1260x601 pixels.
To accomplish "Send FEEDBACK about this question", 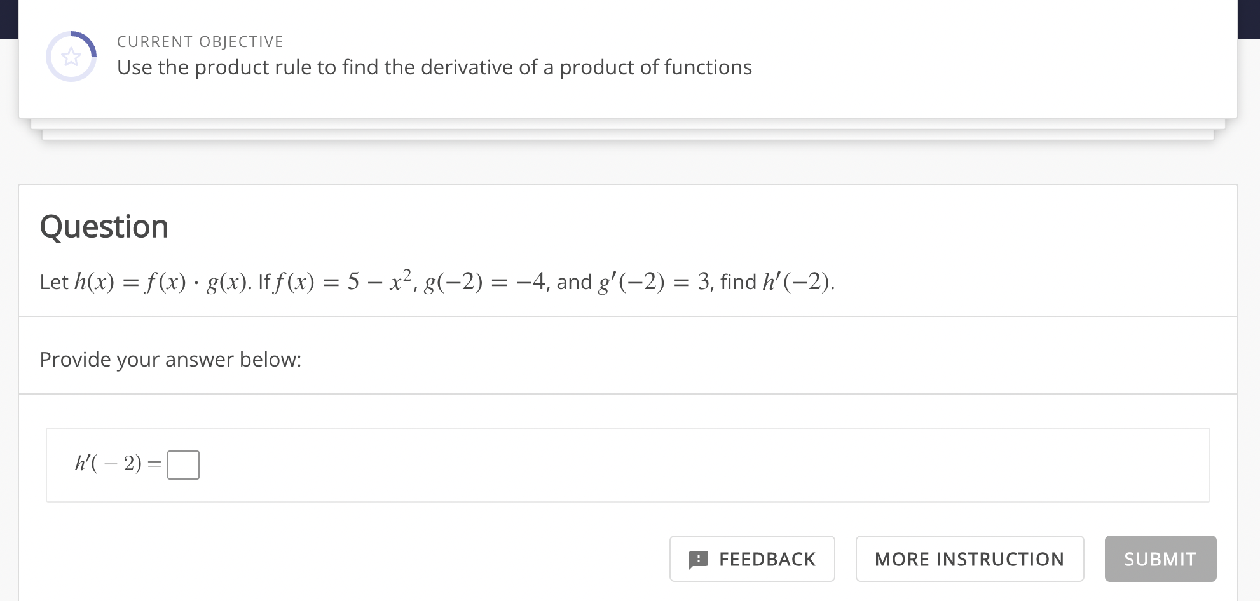I will click(751, 558).
